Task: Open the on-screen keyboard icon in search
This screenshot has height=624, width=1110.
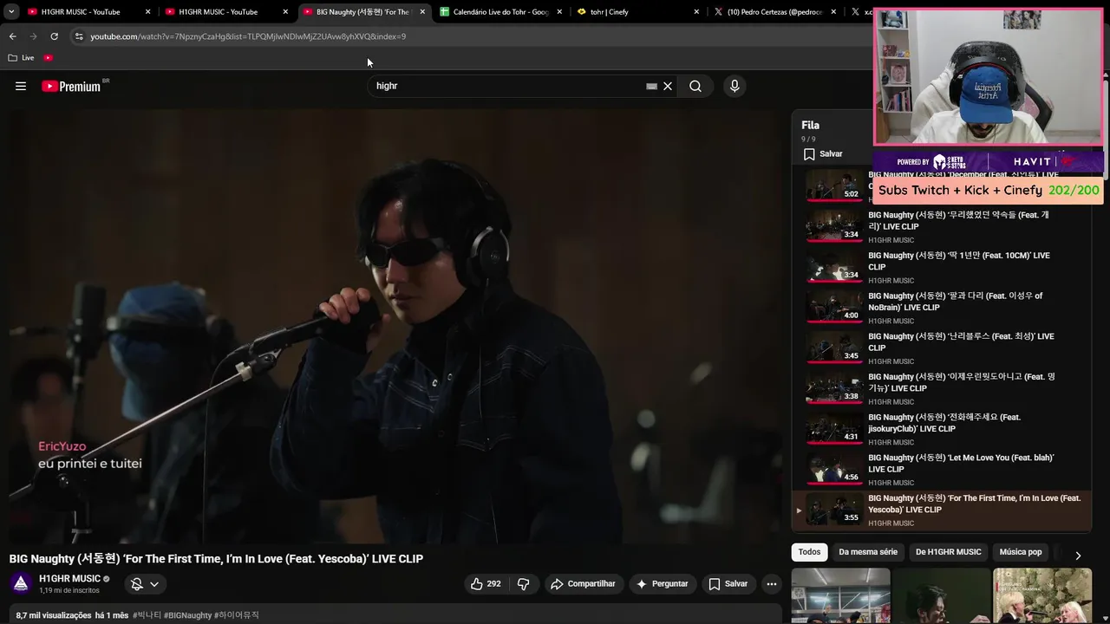Action: coord(651,87)
